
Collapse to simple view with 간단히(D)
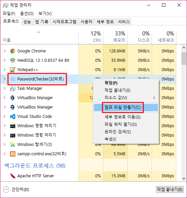click(x=16, y=190)
